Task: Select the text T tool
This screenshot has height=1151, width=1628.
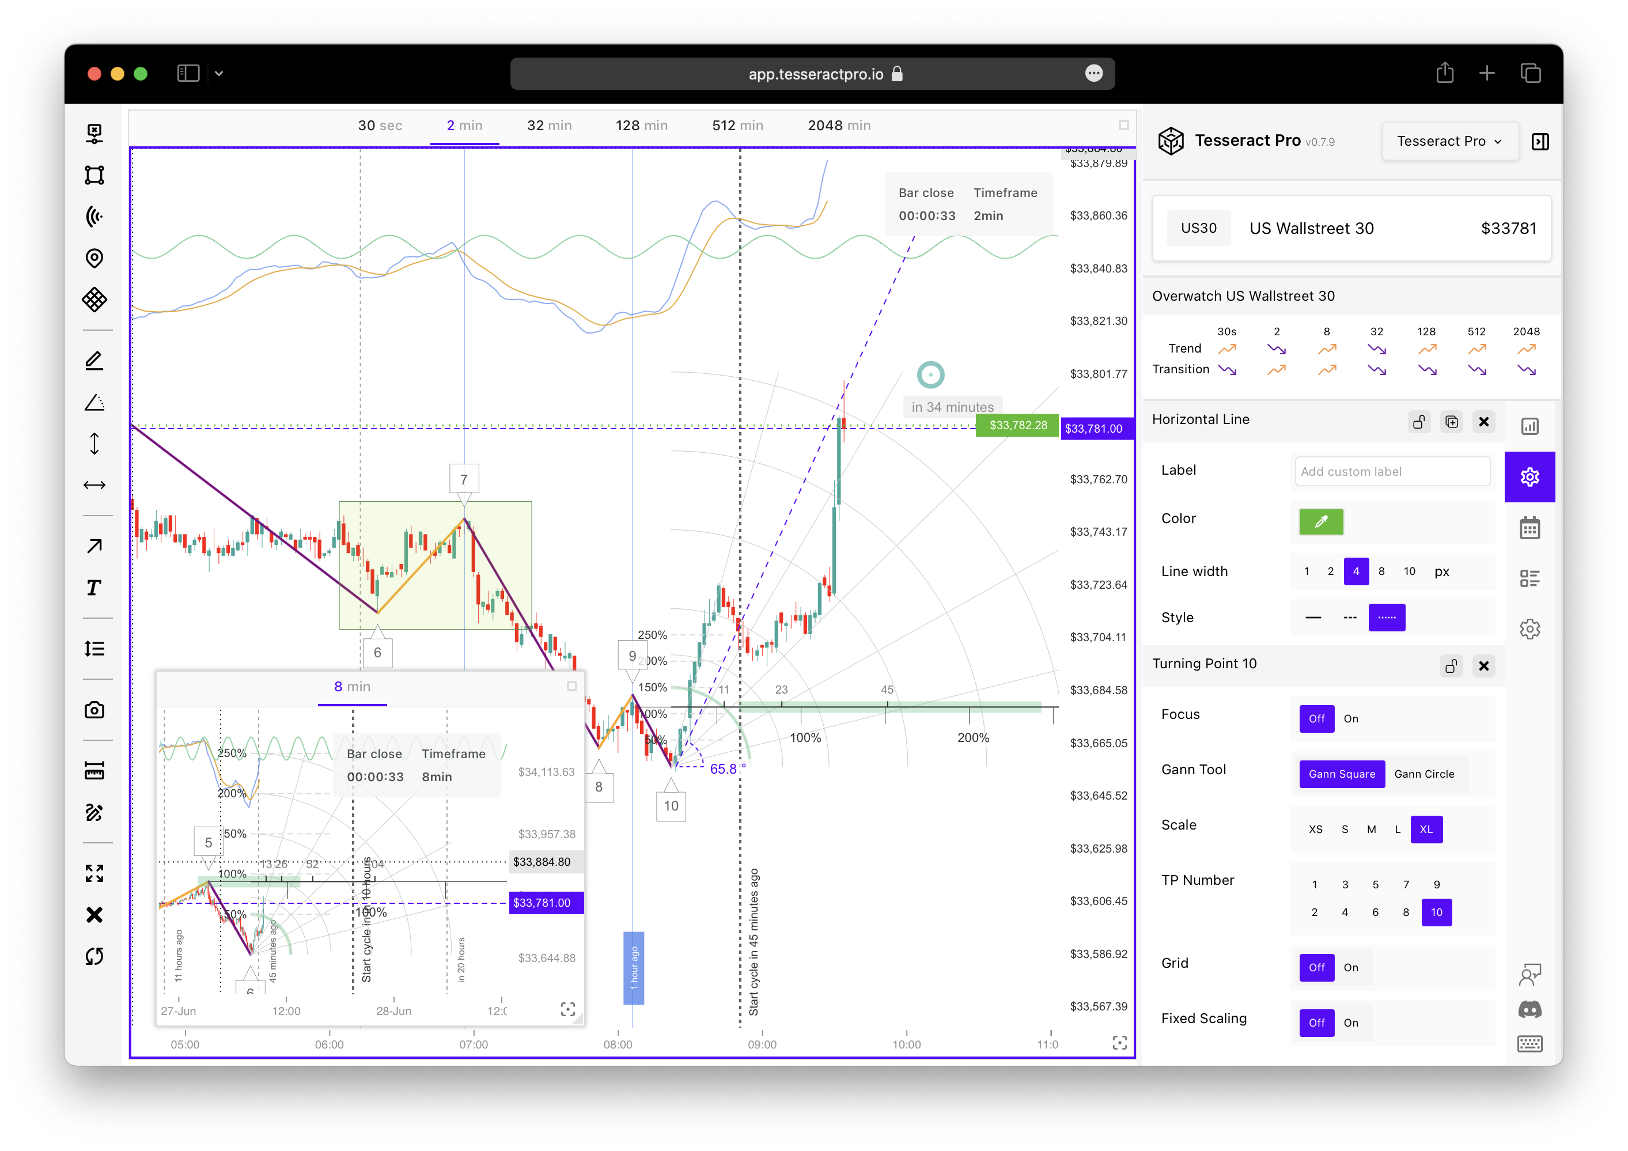Action: coord(94,587)
